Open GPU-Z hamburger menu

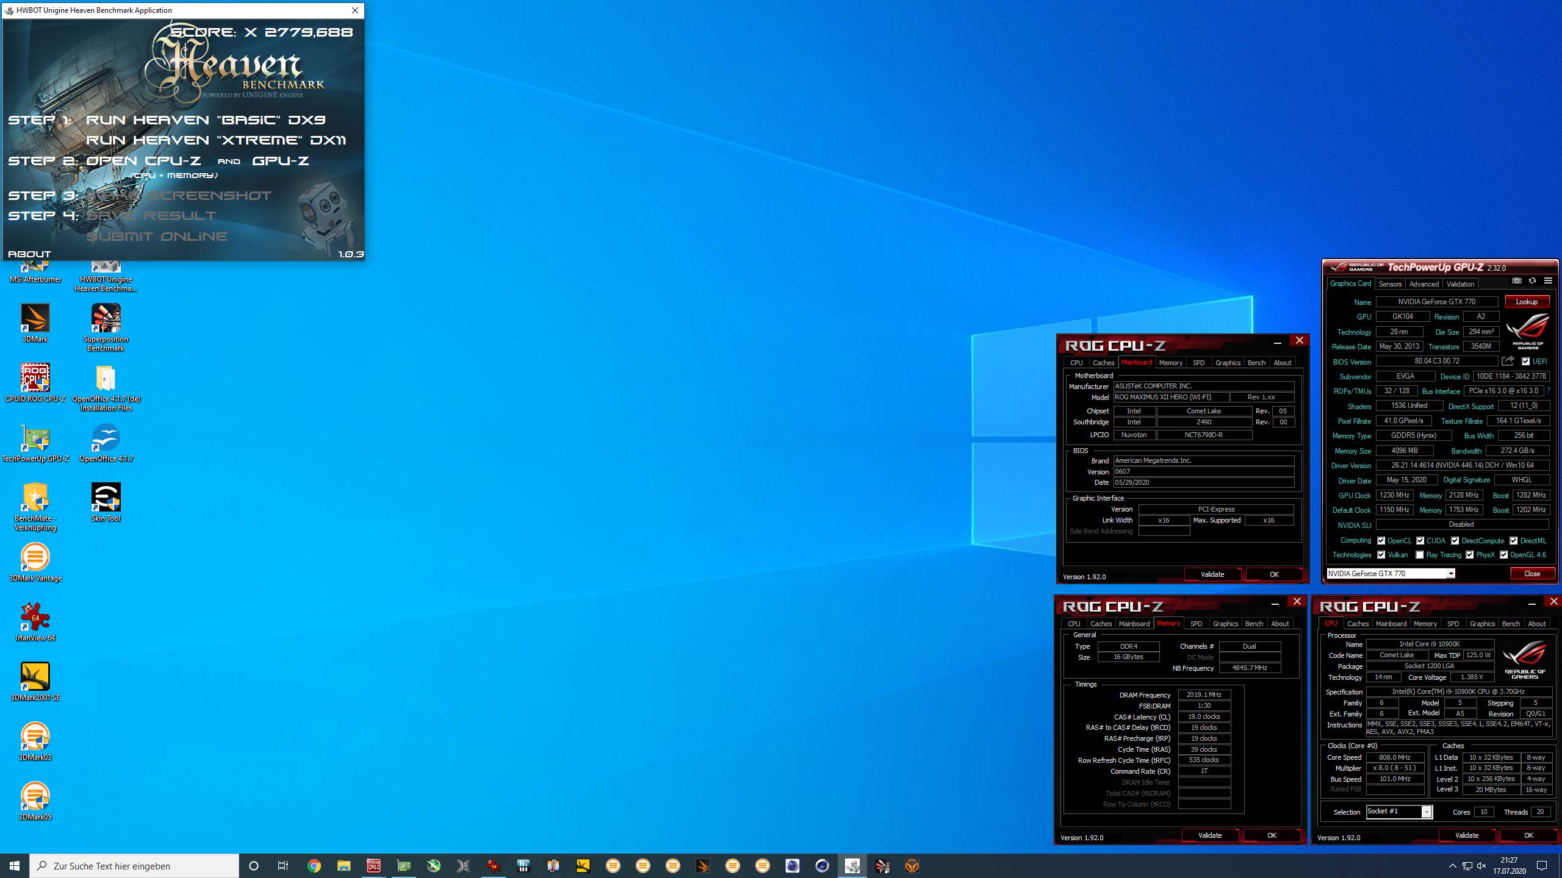click(x=1548, y=281)
